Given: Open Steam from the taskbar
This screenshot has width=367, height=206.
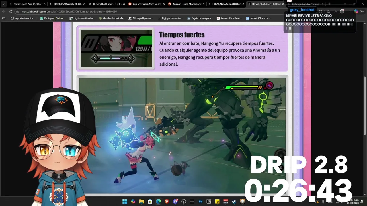Looking at the screenshot, I should pos(234,201).
